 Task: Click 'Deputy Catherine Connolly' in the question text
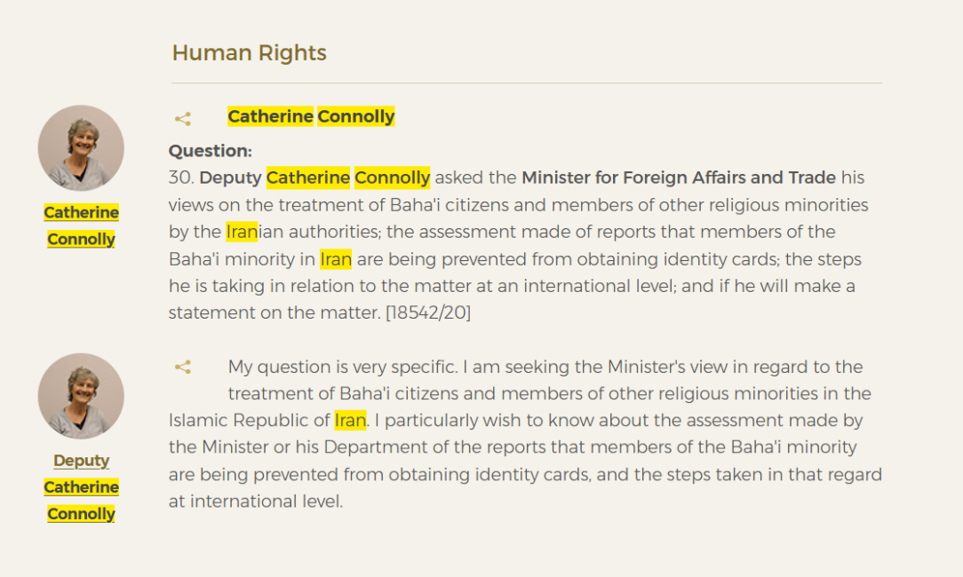click(314, 178)
